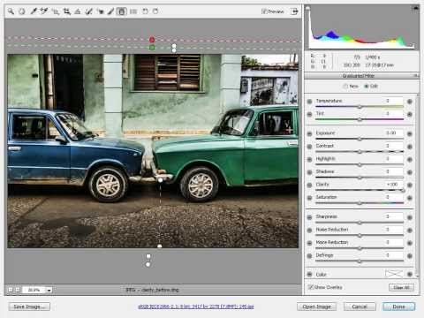The width and height of the screenshot is (424, 318).
Task: Click the zoom out minus button
Action: [x=11, y=290]
